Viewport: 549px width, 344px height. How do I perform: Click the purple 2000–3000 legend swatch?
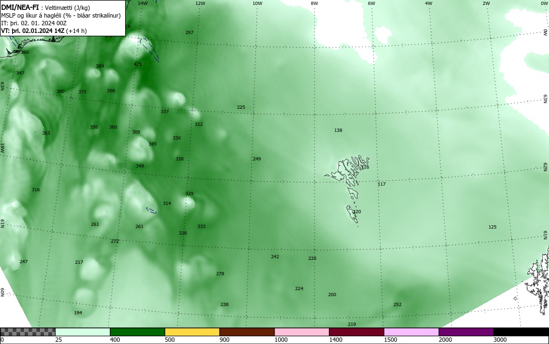click(466, 332)
